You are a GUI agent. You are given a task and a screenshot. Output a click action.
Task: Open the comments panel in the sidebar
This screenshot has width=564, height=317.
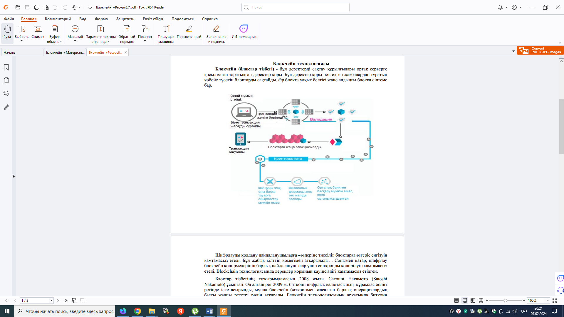tap(6, 93)
